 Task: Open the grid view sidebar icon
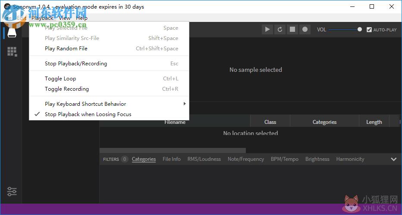(12, 52)
